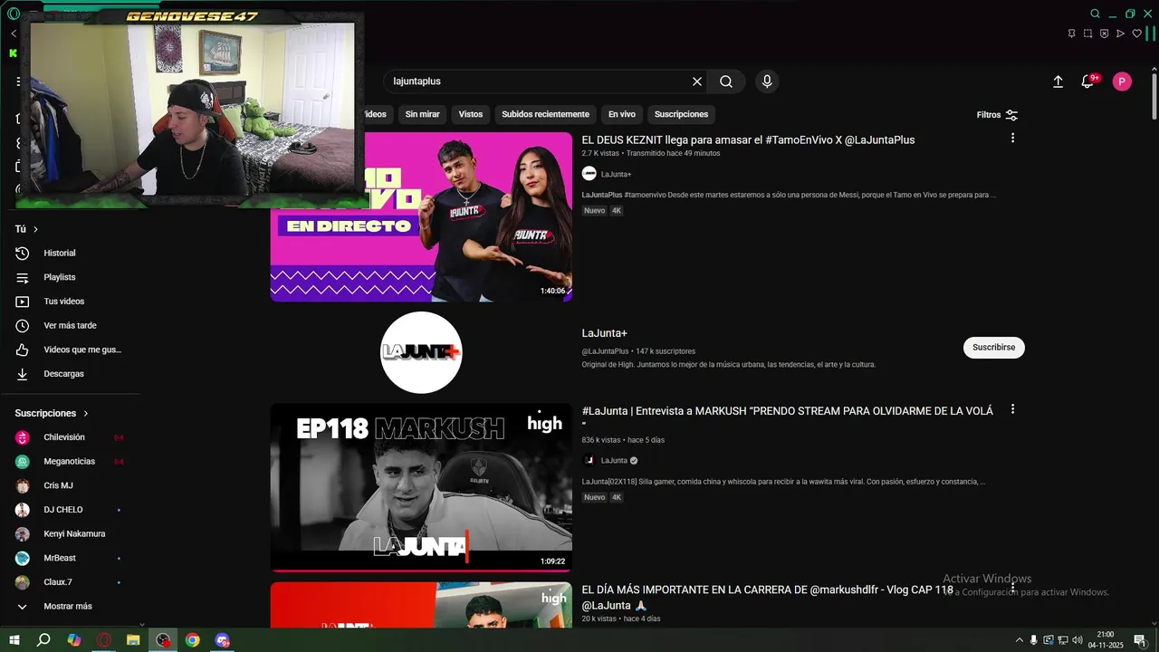Open the notifications bell
Image resolution: width=1159 pixels, height=652 pixels.
coord(1087,81)
